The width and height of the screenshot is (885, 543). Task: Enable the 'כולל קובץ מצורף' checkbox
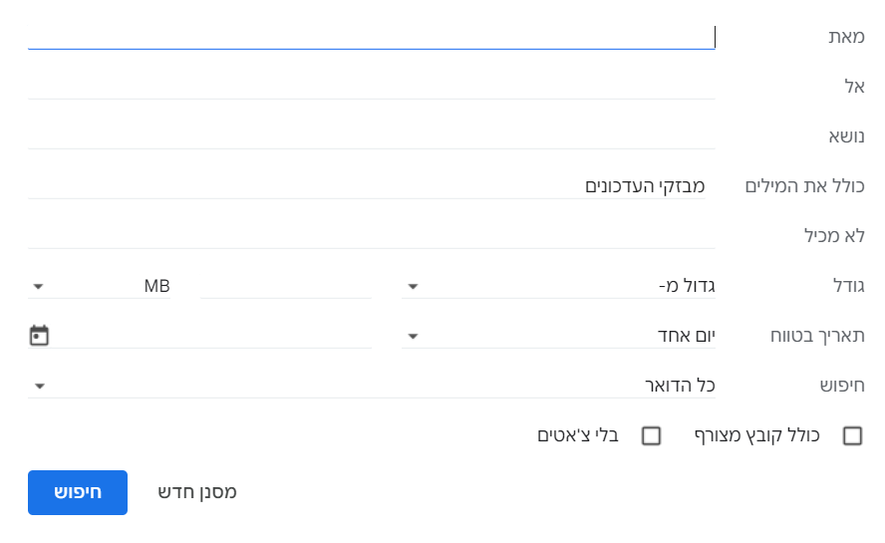point(852,435)
